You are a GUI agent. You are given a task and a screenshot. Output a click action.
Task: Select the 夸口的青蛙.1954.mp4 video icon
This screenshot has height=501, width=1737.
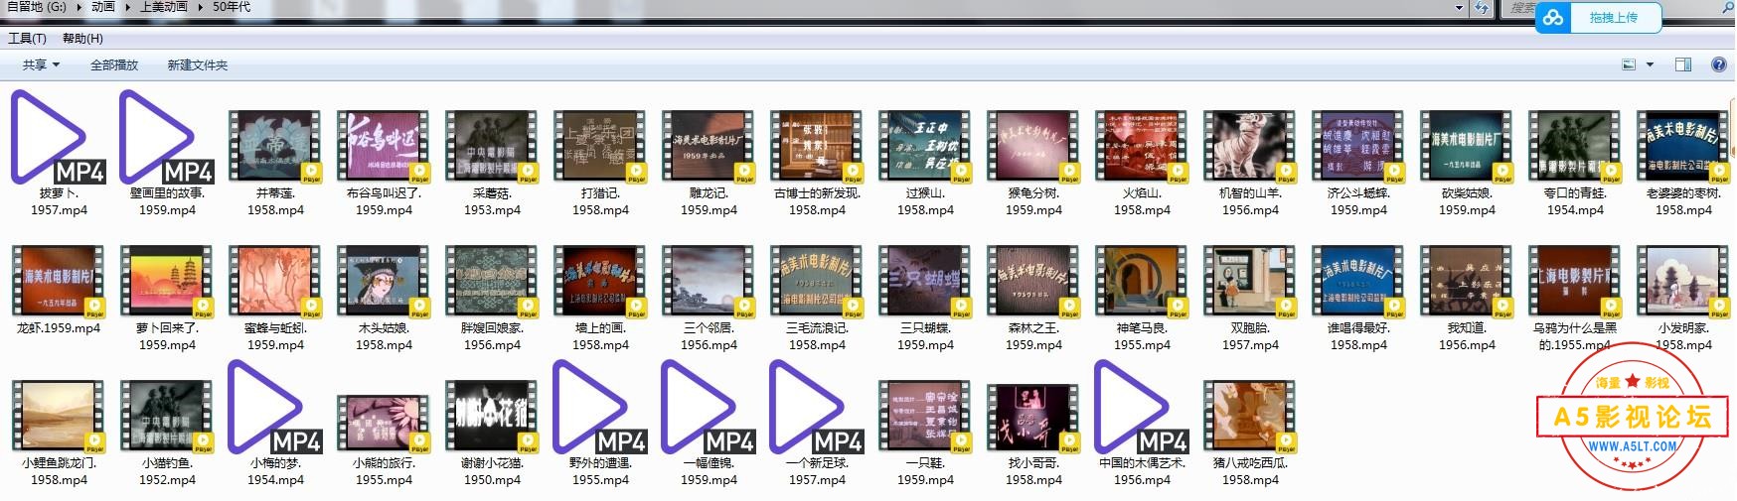pos(1575,147)
